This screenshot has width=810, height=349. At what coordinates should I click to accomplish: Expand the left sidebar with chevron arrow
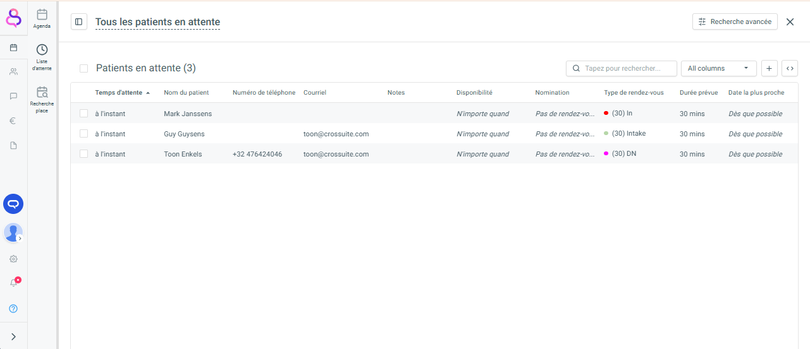13,336
